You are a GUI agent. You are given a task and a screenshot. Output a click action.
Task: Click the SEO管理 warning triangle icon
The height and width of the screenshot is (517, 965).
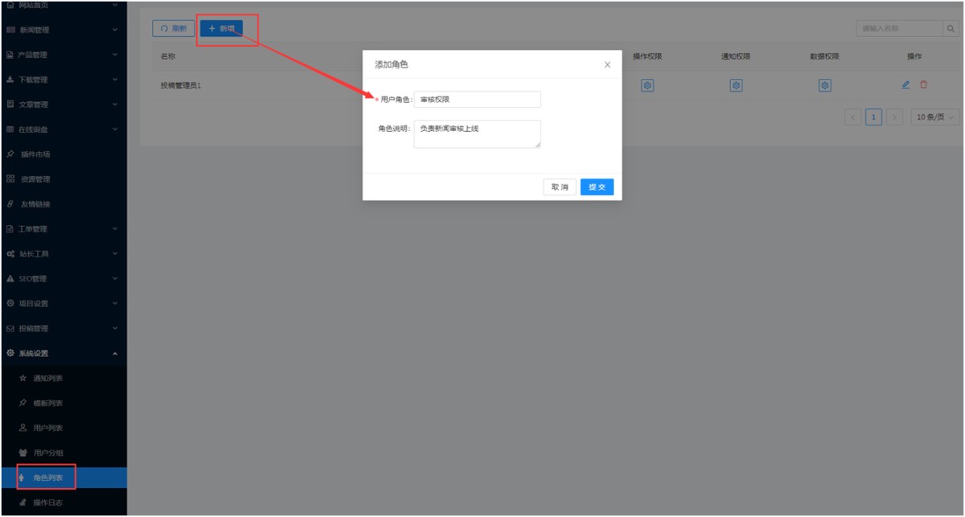[10, 279]
